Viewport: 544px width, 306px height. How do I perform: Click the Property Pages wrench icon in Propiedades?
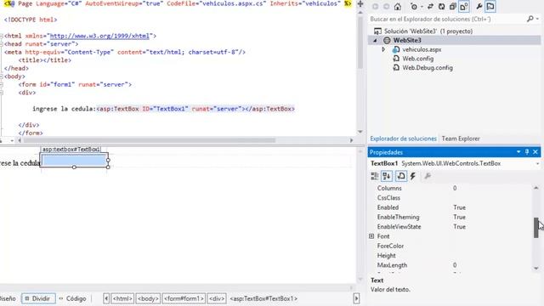pyautogui.click(x=428, y=176)
